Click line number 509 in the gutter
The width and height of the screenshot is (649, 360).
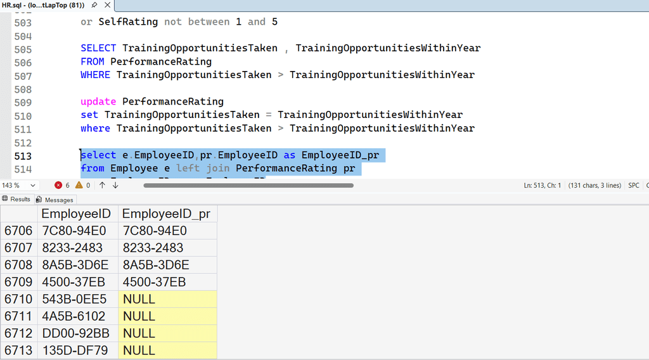pyautogui.click(x=23, y=103)
